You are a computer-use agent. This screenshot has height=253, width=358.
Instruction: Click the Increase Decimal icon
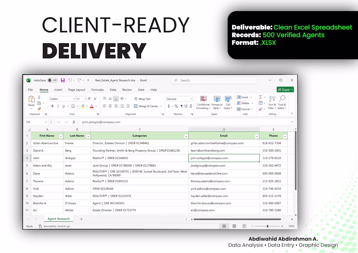pyautogui.click(x=186, y=106)
